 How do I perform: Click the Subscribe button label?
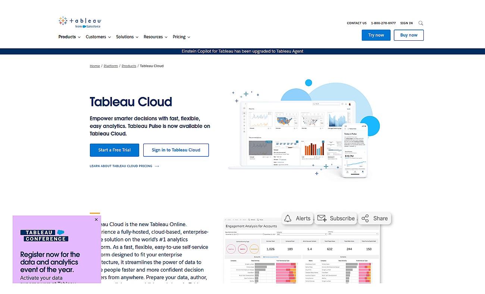(x=342, y=219)
